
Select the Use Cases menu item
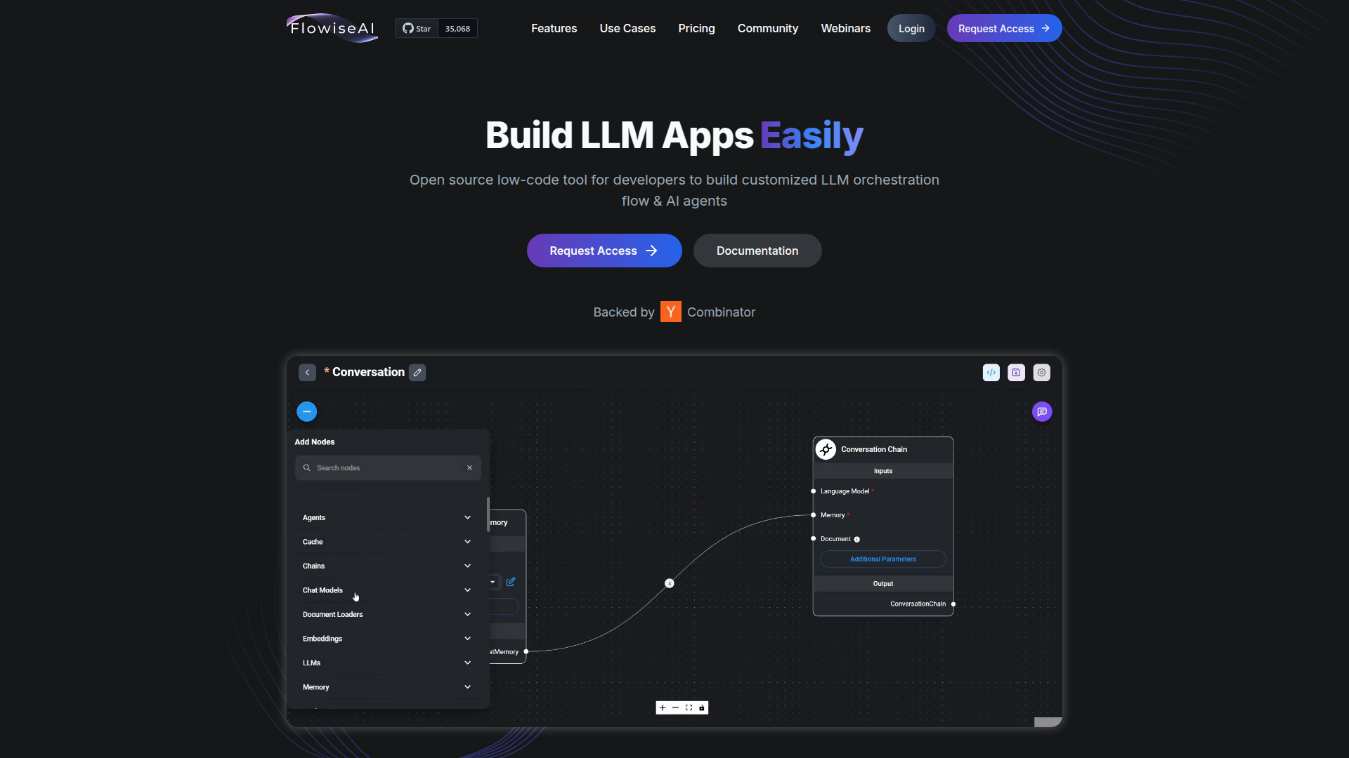(627, 28)
